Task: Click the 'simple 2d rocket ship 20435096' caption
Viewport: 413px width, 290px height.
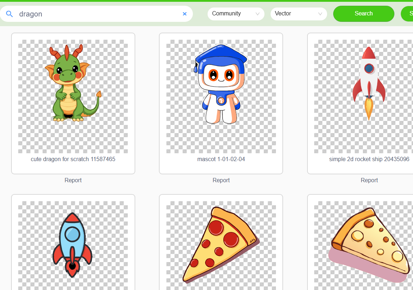Action: [369, 159]
